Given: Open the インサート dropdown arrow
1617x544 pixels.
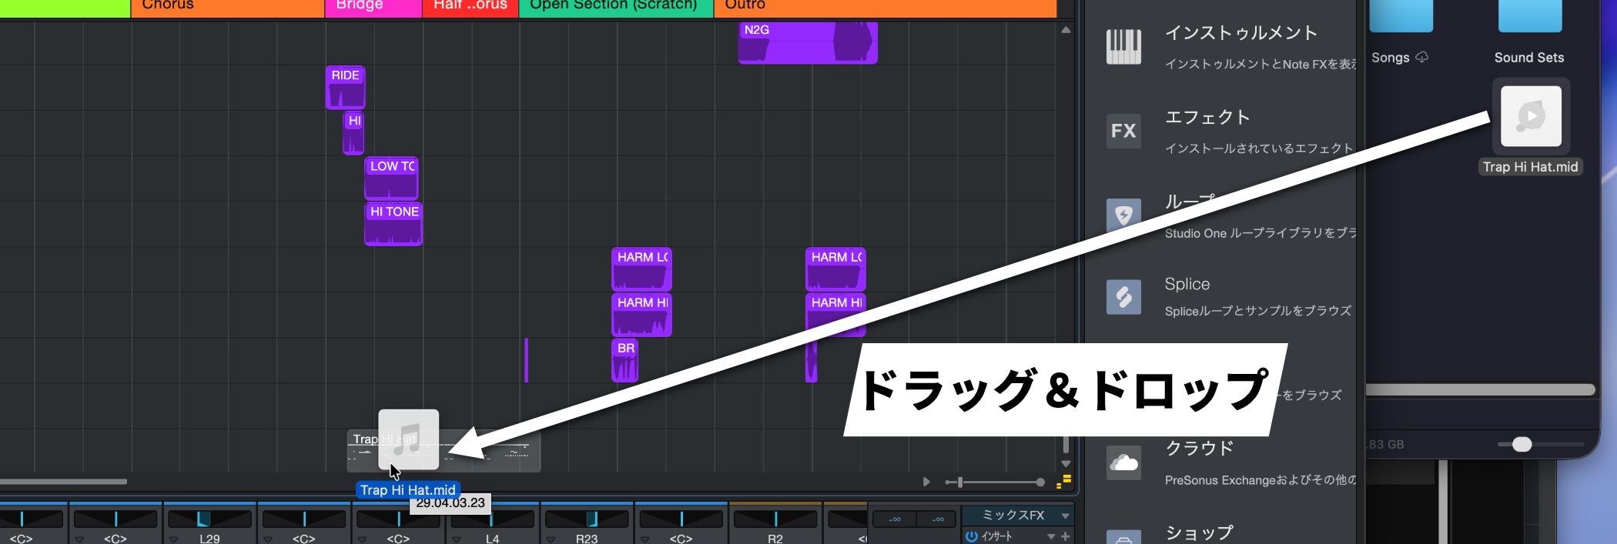Looking at the screenshot, I should pos(1051,536).
